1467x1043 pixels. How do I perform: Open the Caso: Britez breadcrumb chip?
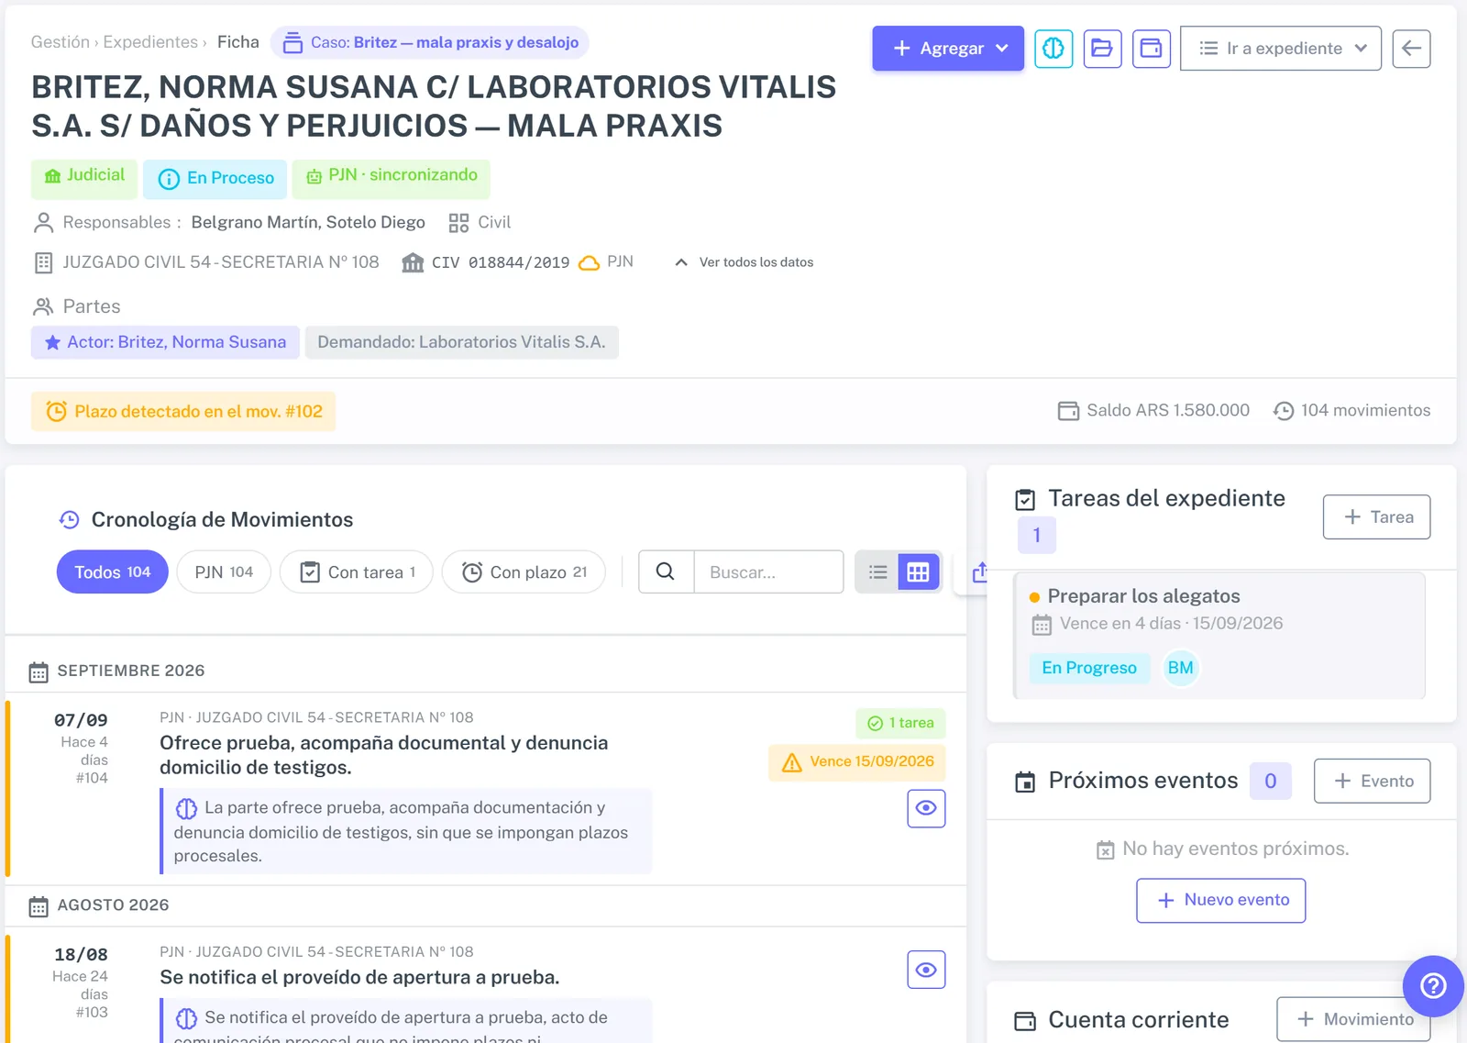430,42
